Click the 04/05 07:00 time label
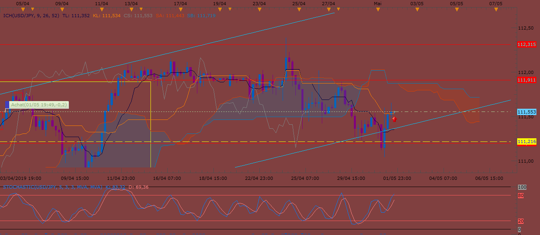The image size is (540, 235). (x=443, y=178)
